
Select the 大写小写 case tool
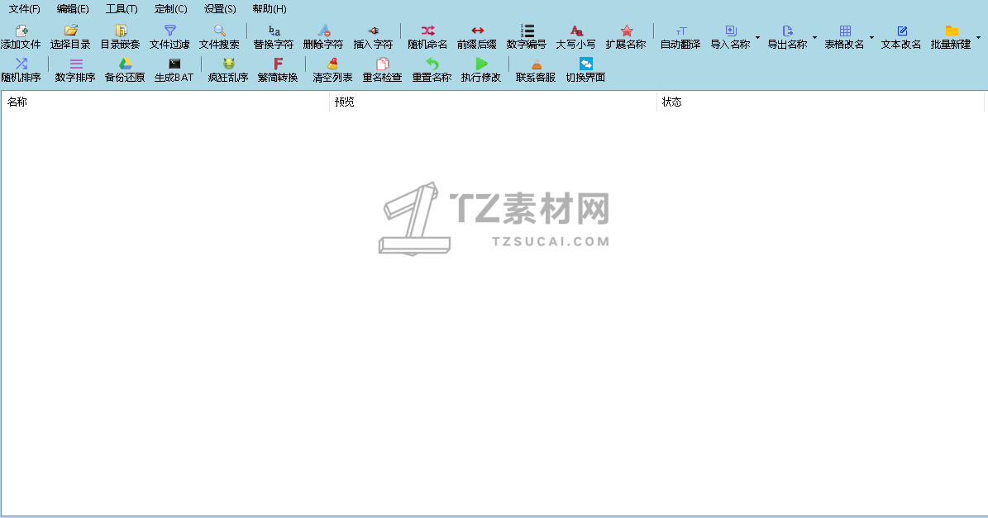click(576, 37)
